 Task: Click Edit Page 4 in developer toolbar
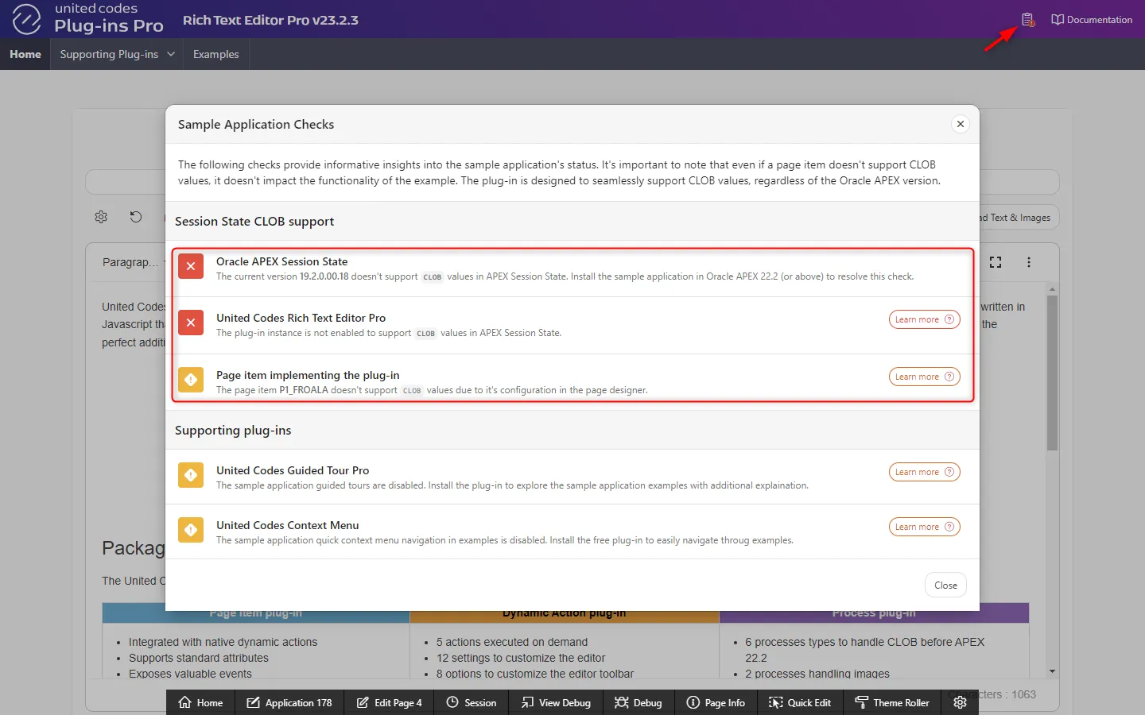[x=390, y=702]
